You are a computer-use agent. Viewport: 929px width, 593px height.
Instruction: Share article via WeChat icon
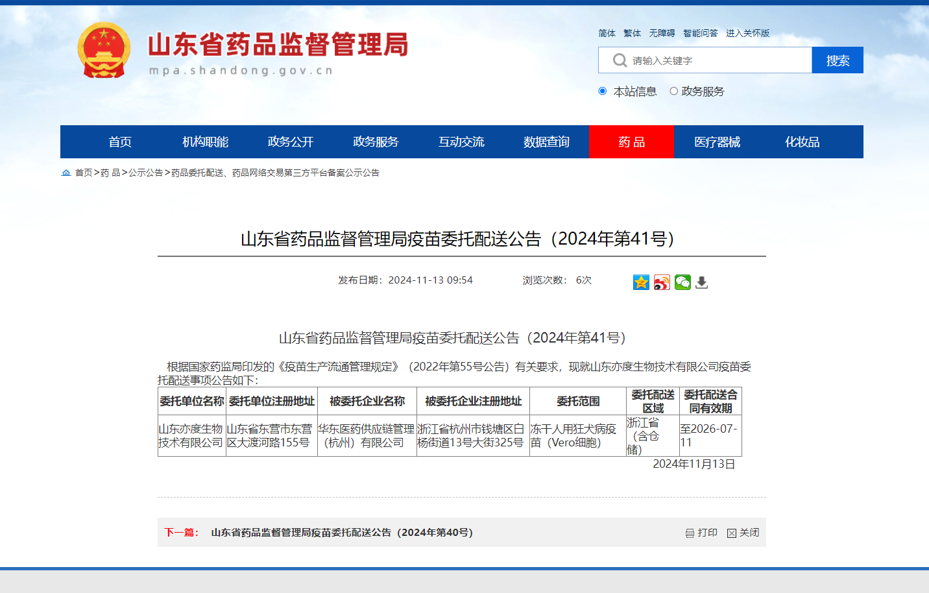coord(682,282)
